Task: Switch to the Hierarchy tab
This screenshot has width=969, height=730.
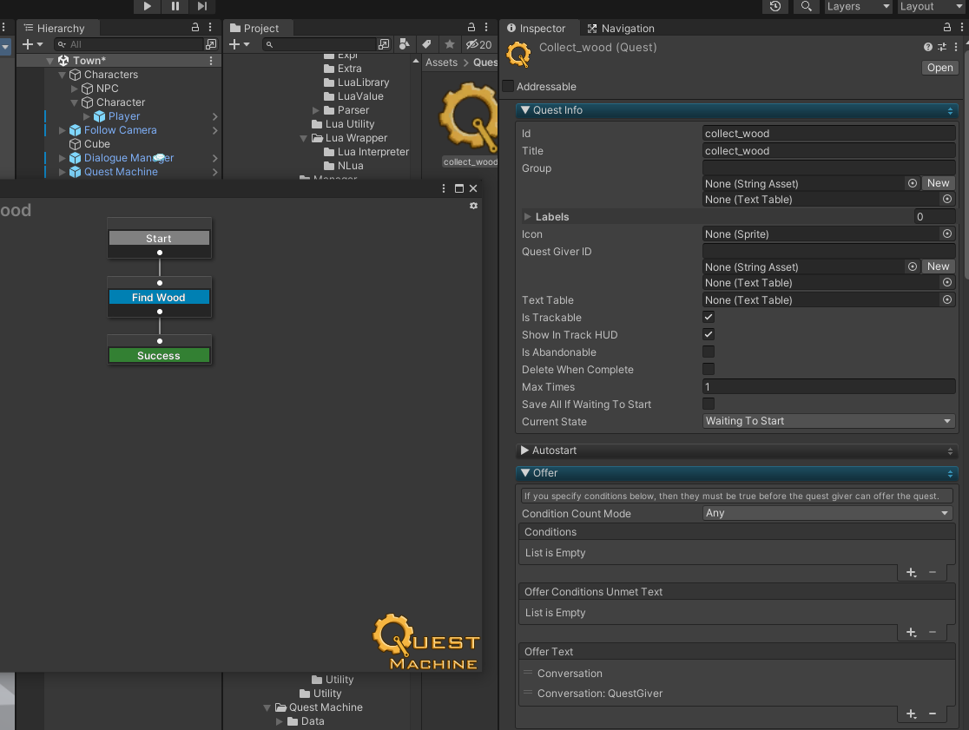Action: pos(55,29)
